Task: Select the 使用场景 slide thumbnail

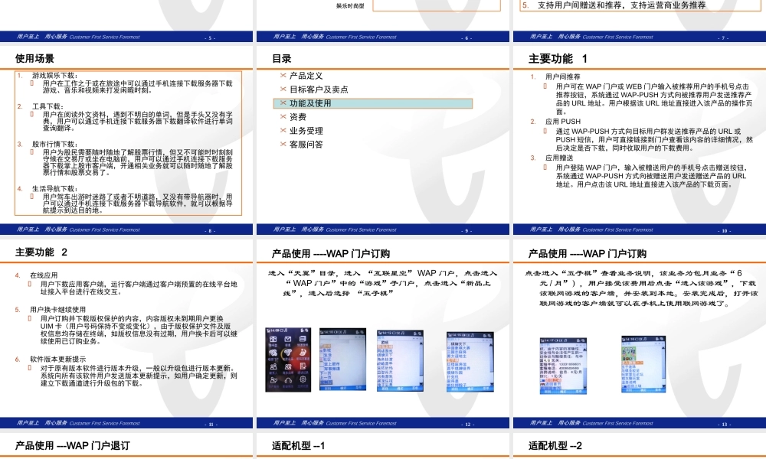Action: (x=126, y=141)
